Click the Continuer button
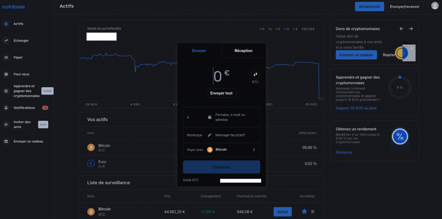This screenshot has height=219, width=442. (221, 167)
